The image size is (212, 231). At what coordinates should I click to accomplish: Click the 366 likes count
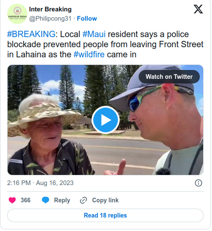25,200
